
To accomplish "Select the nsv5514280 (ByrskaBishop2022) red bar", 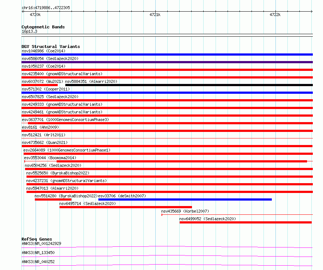I will pos(53,200).
